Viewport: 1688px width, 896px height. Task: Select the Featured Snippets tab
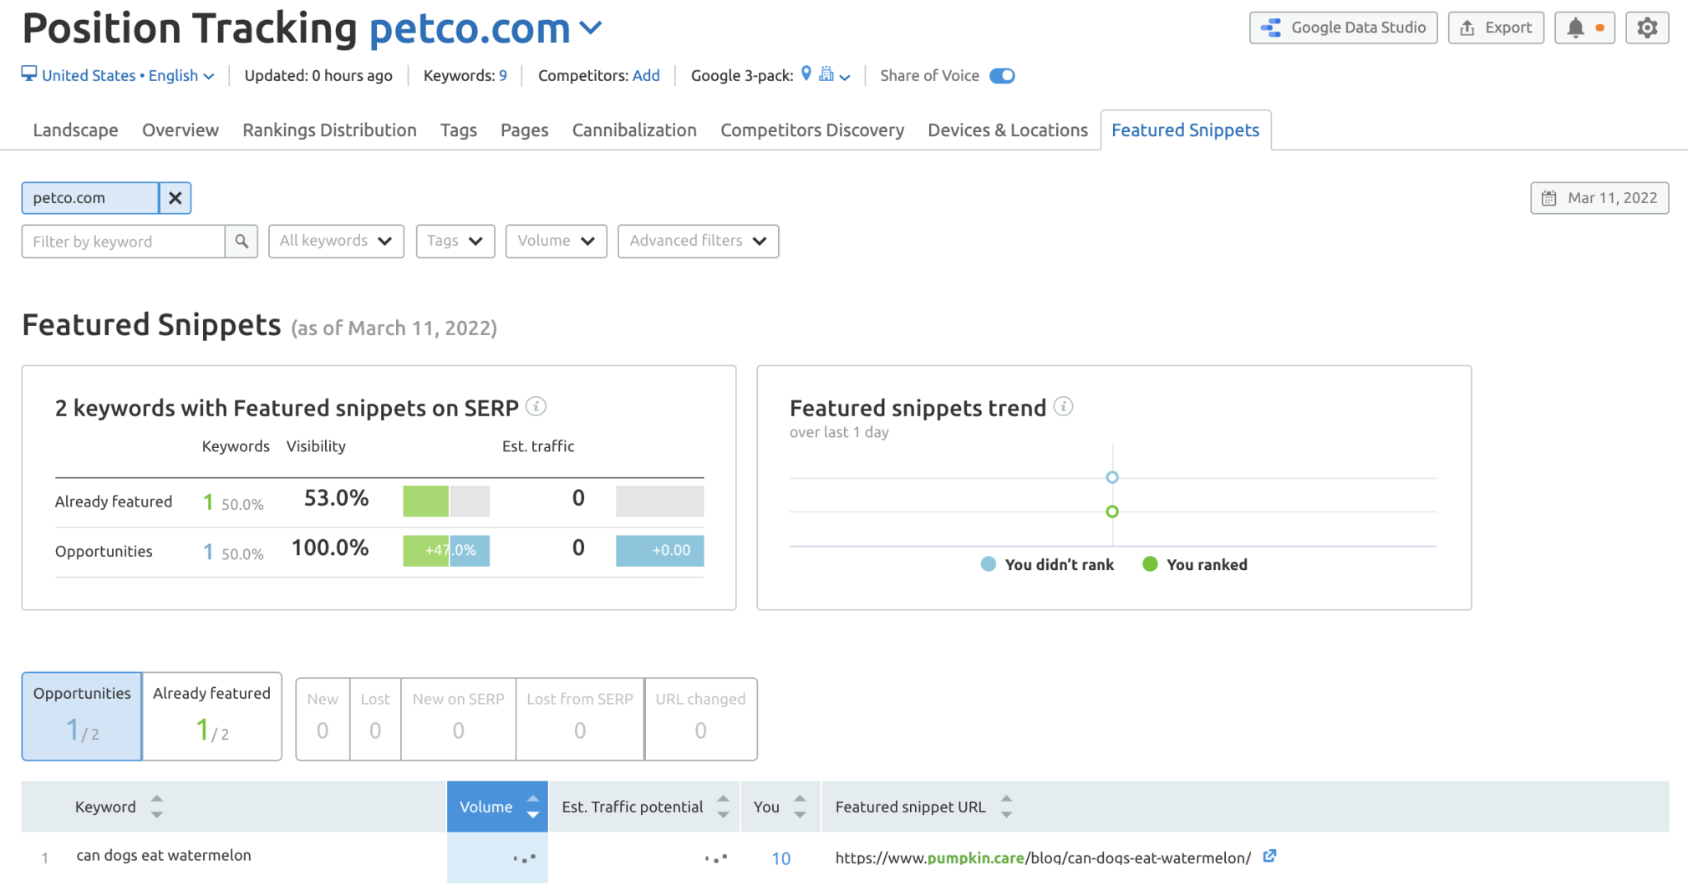pos(1185,130)
